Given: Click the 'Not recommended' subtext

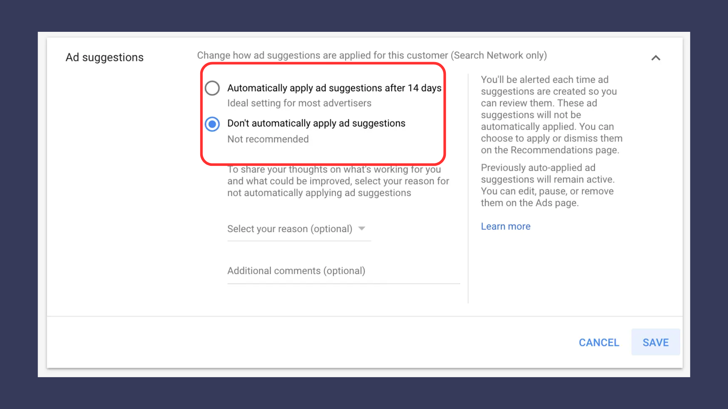Looking at the screenshot, I should pos(268,139).
